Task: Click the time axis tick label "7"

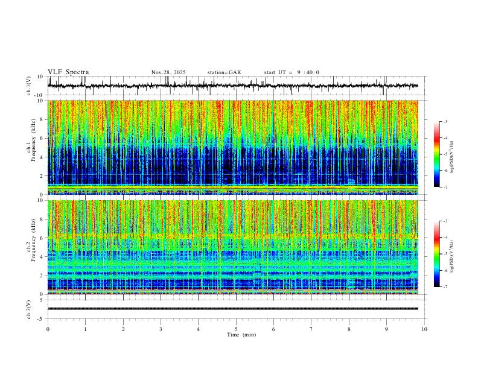Action: tap(311, 329)
